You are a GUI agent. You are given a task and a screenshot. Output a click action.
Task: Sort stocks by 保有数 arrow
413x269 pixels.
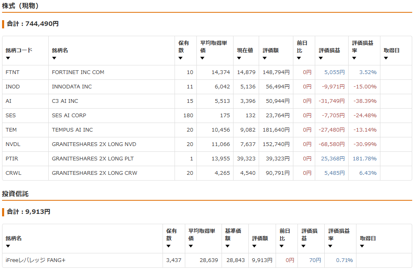coord(180,58)
